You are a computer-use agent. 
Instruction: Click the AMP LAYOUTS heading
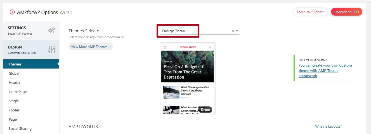pyautogui.click(x=83, y=126)
